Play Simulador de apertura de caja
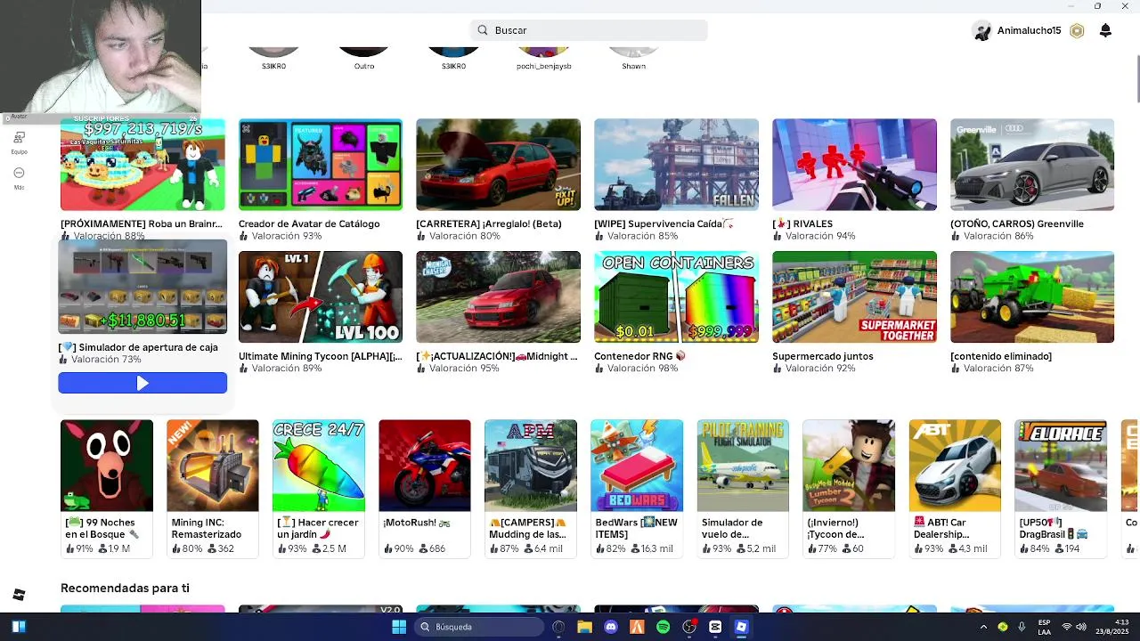Screen dimensions: 1140x641 (x=142, y=383)
